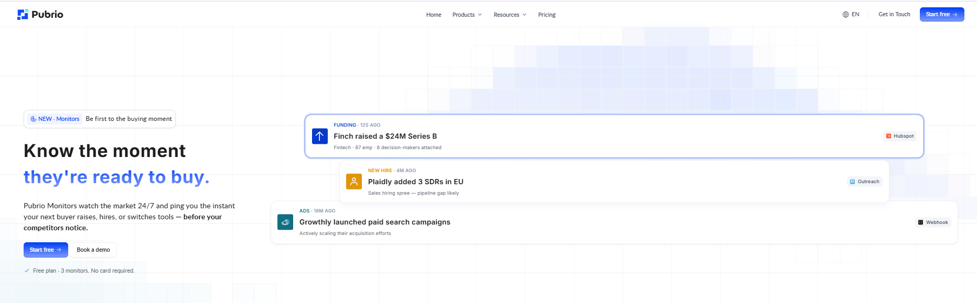Click the 'Know the moment' headline
This screenshot has height=303, width=977.
click(104, 151)
